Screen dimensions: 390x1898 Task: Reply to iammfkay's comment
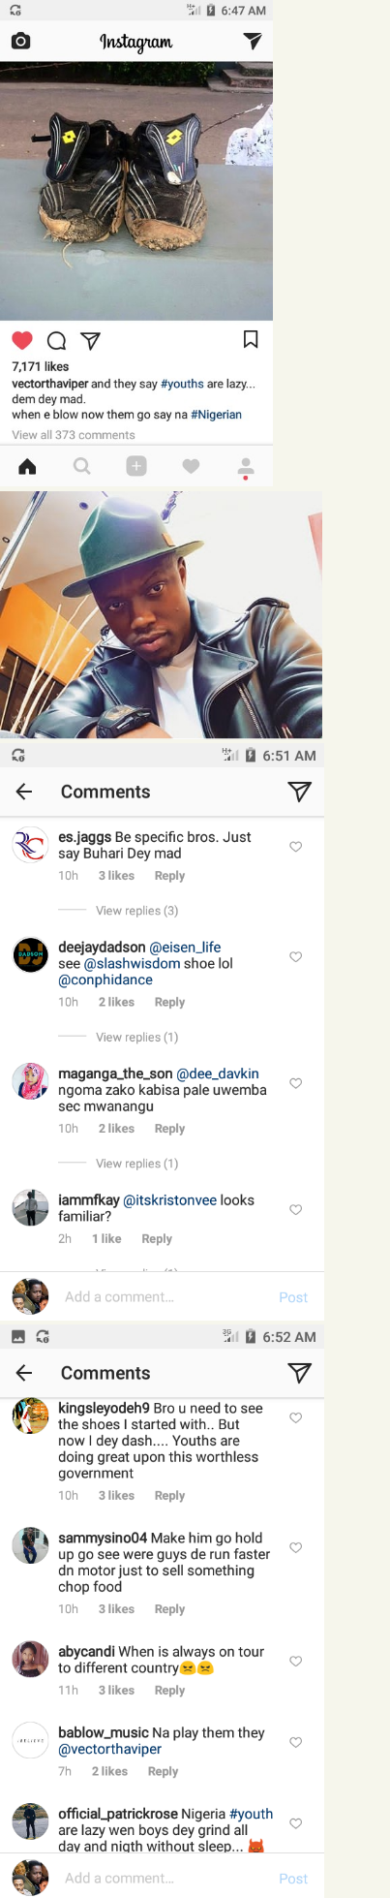157,1239
